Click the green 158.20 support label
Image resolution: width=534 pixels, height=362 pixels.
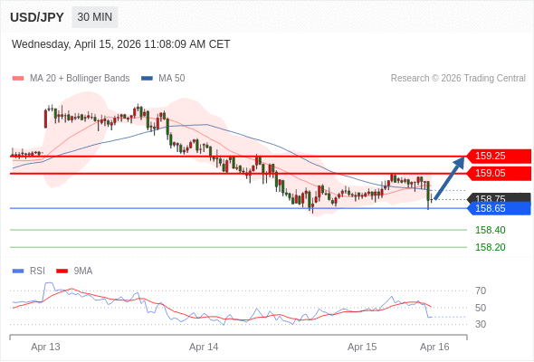click(x=491, y=247)
